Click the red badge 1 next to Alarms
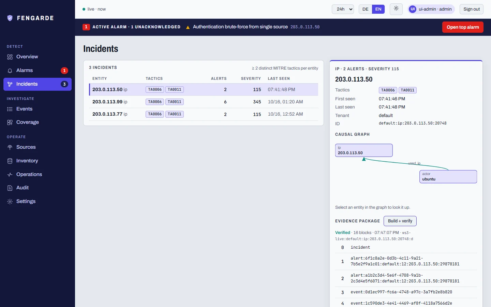Image resolution: width=491 pixels, height=307 pixels. (64, 71)
